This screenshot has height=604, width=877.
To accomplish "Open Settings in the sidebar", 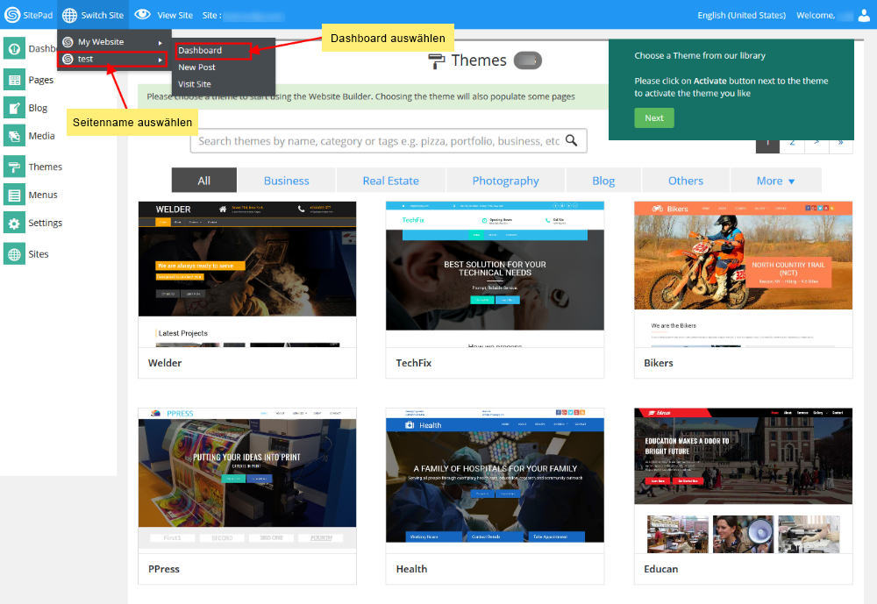I will point(46,223).
